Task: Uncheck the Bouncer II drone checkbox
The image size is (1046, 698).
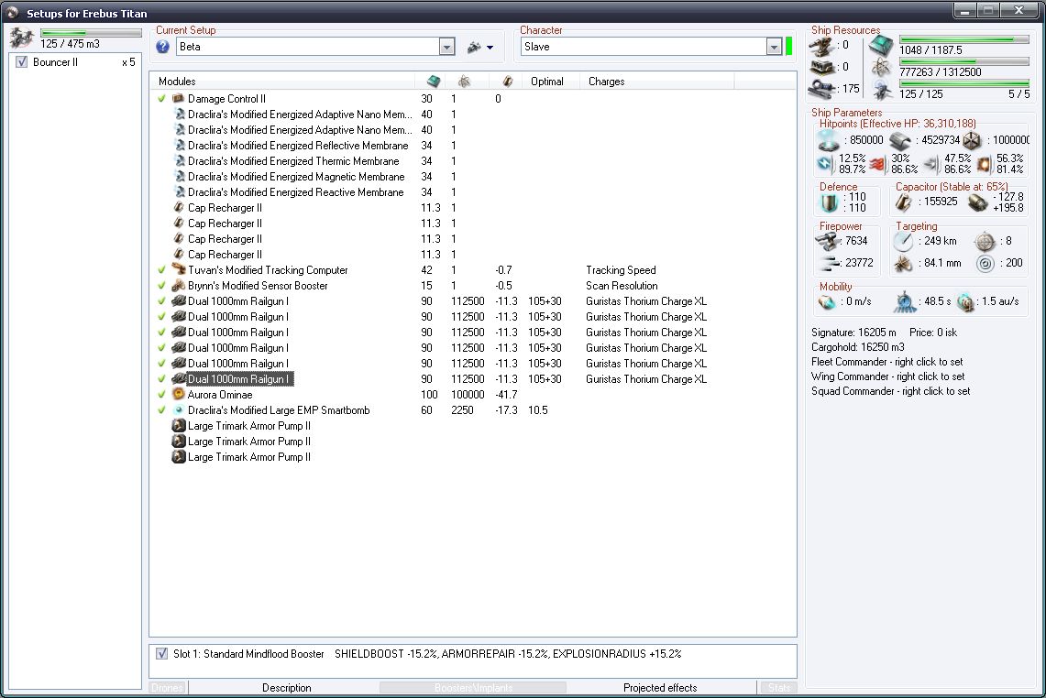Action: pos(21,62)
